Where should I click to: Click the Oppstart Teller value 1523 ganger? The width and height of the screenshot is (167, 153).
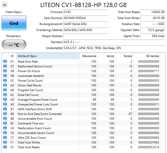(153, 30)
